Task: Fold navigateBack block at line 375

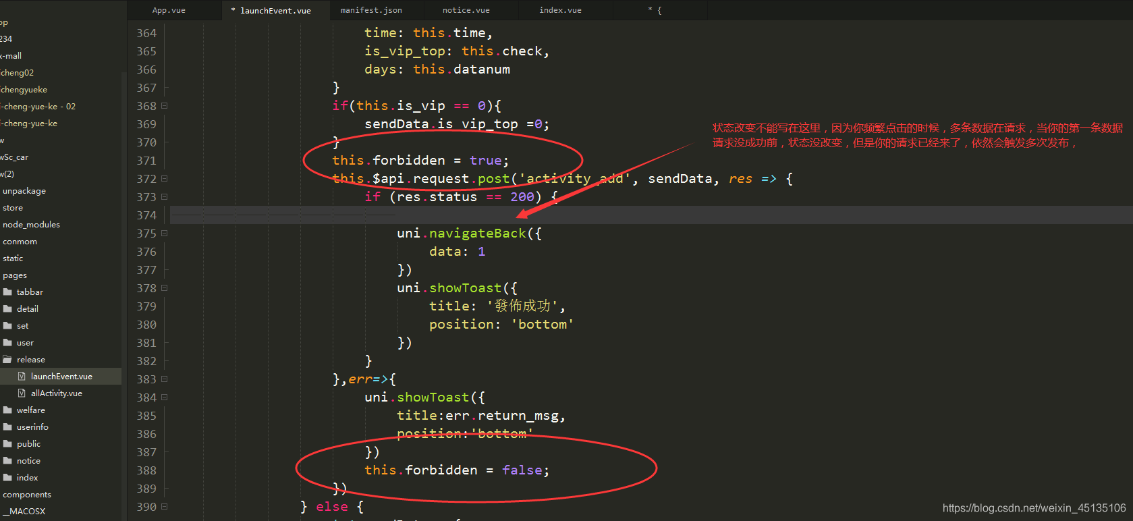Action: [x=164, y=234]
